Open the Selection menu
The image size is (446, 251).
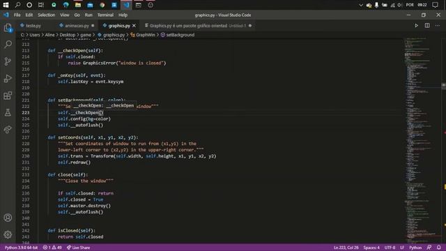tap(47, 15)
